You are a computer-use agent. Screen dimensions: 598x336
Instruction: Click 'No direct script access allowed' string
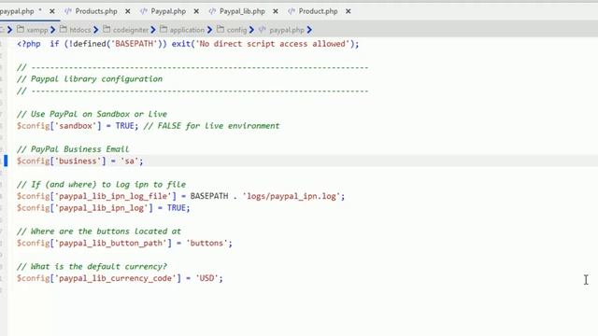tap(273, 44)
